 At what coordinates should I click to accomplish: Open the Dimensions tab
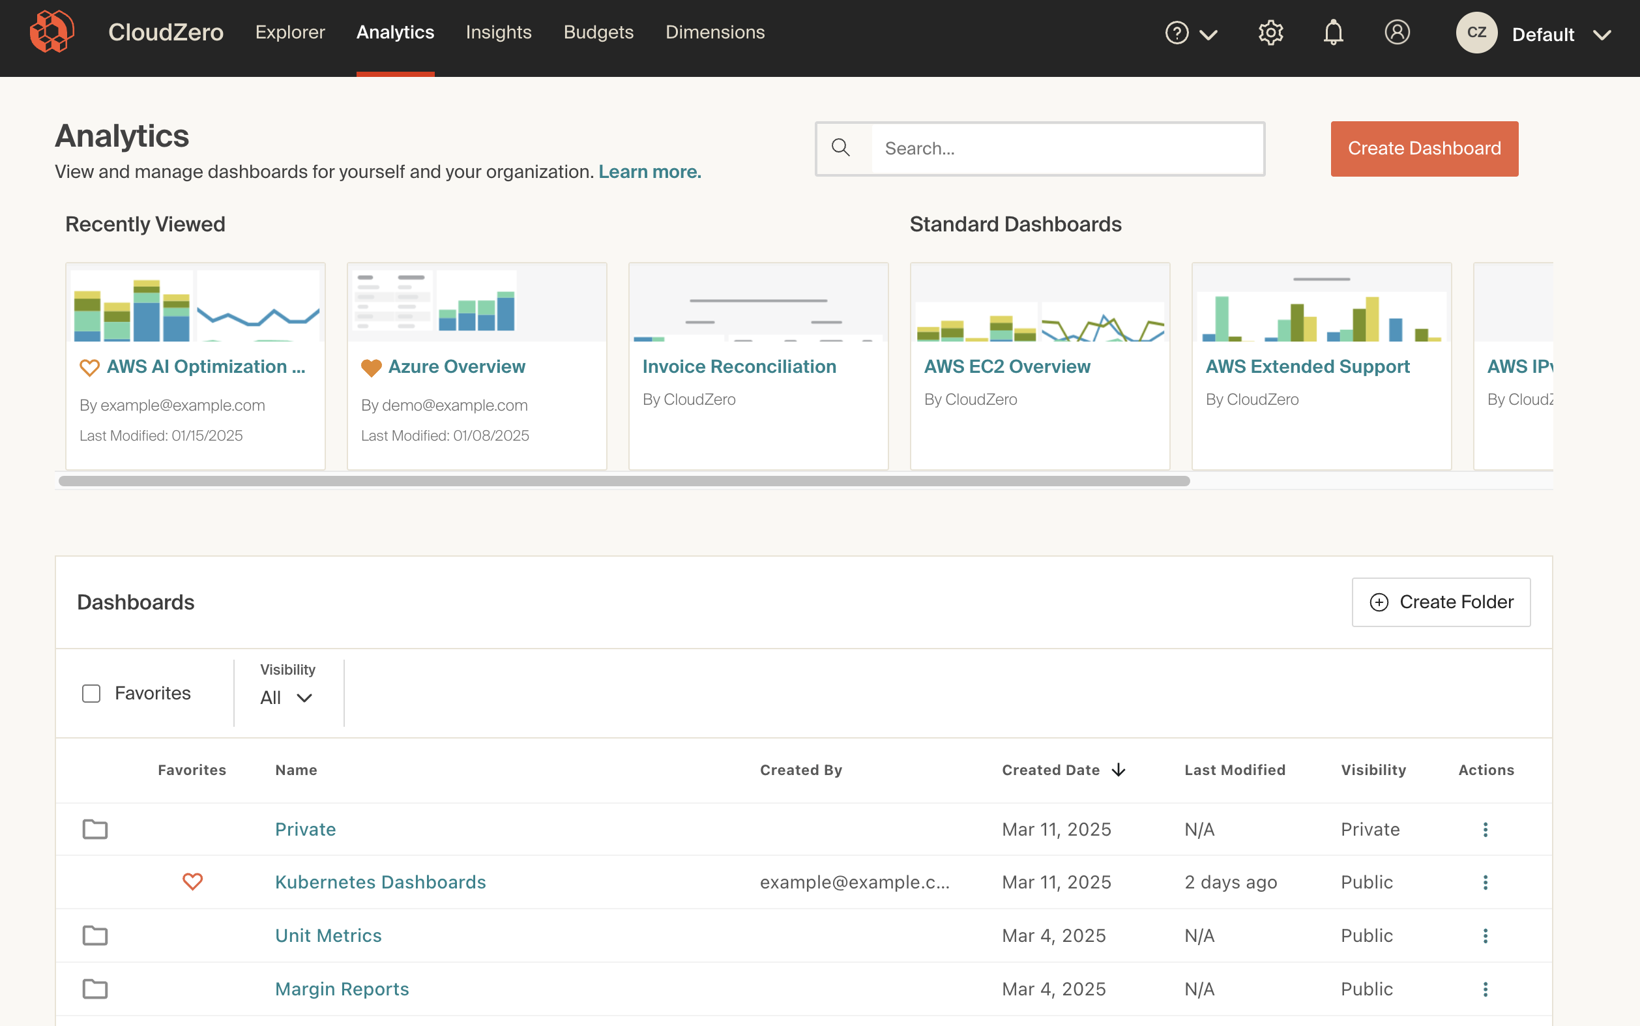tap(714, 32)
